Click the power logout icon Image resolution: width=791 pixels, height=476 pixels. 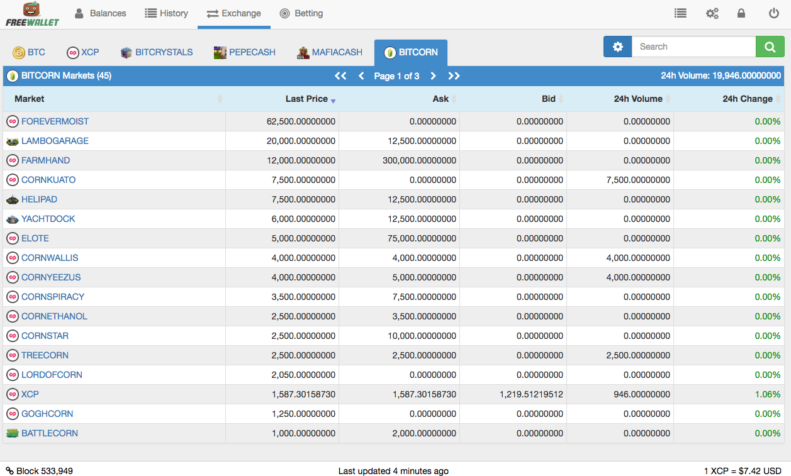point(774,13)
